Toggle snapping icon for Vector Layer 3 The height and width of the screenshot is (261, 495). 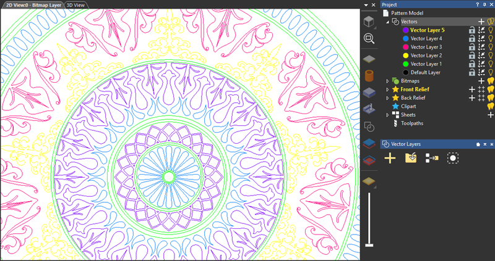(481, 48)
